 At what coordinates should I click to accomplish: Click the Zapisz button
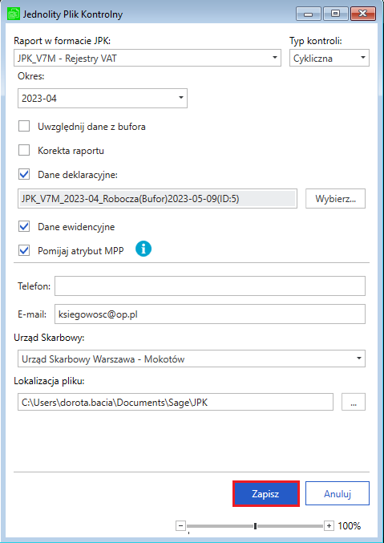click(x=266, y=494)
